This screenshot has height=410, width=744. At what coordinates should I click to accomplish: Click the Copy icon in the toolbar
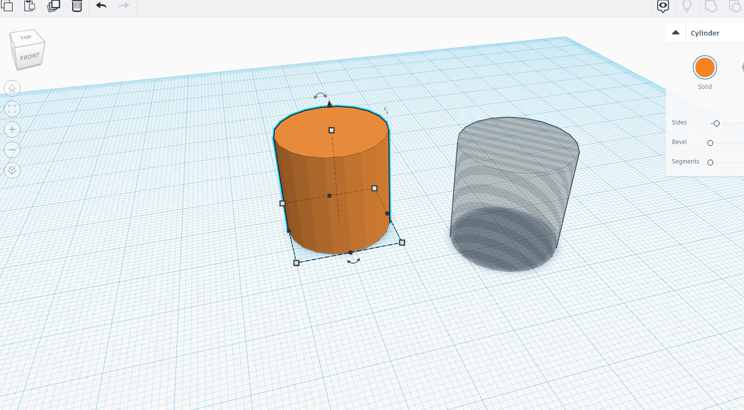click(7, 7)
